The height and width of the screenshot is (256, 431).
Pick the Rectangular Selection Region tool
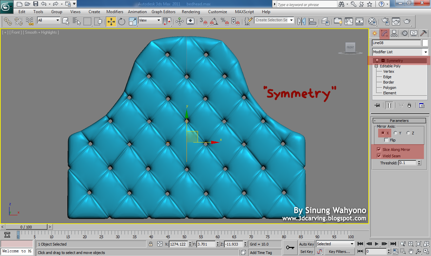click(x=88, y=22)
